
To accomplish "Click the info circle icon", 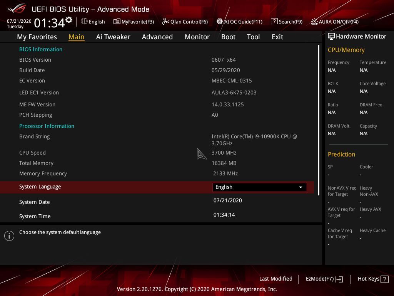I will point(9,236).
